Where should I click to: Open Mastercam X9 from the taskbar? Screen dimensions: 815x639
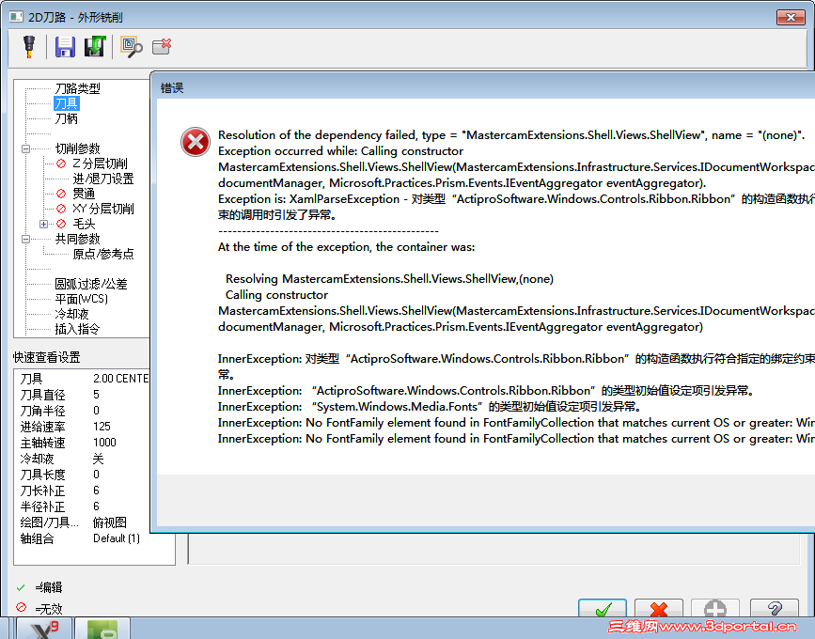coord(45,629)
